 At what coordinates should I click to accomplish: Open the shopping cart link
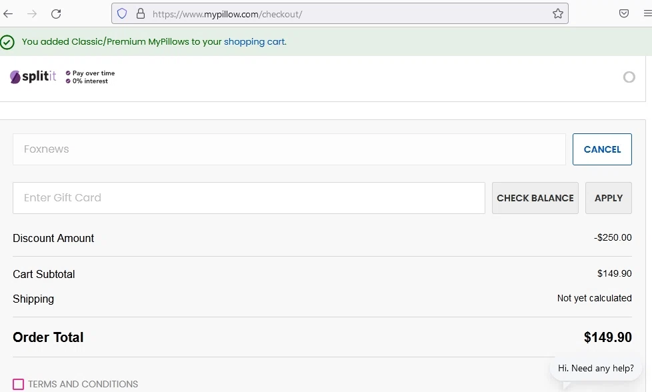[x=255, y=41]
